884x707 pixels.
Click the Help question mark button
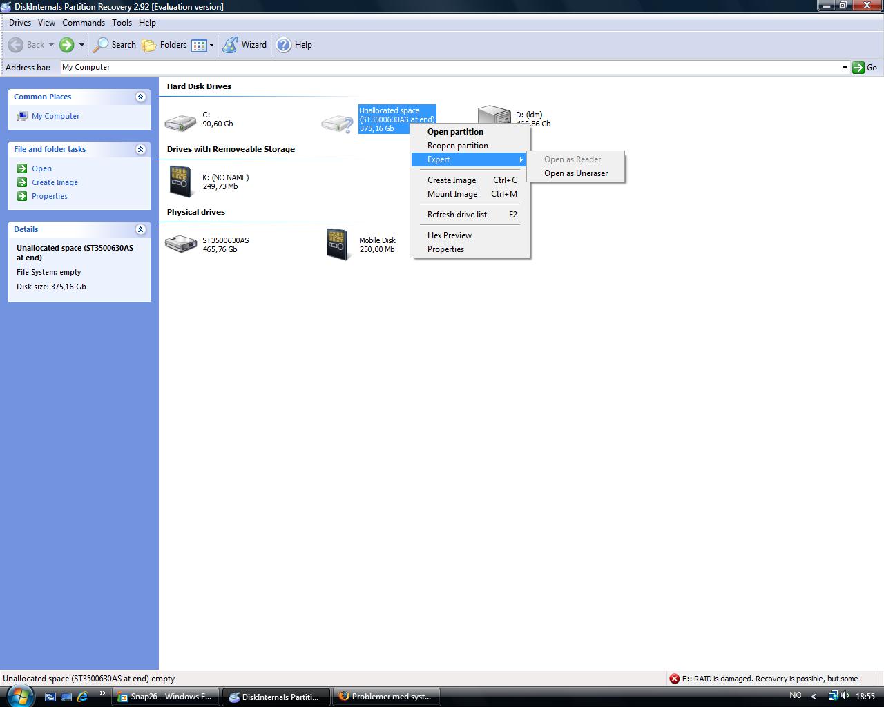[284, 45]
